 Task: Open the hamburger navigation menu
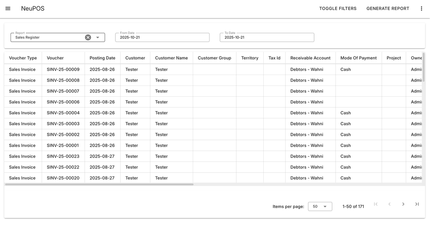coord(8,8)
